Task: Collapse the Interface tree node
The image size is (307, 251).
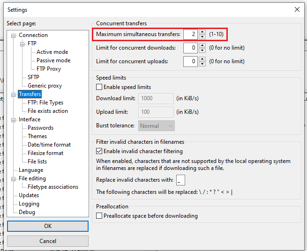Action: pos(14,119)
